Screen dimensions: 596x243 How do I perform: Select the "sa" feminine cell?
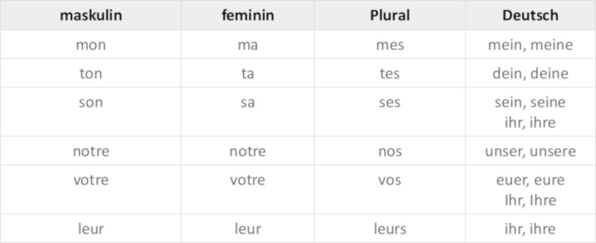248,103
